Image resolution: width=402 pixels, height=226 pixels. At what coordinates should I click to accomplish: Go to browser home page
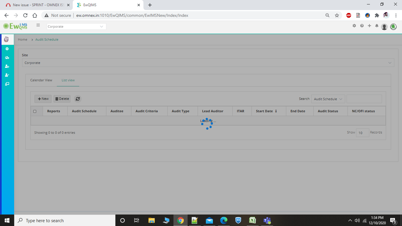click(35, 15)
